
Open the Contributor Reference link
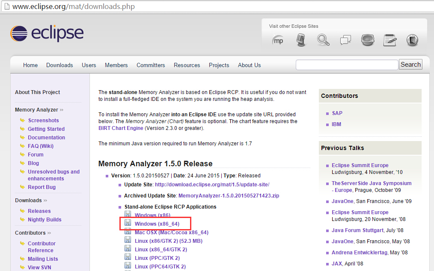[42, 247]
